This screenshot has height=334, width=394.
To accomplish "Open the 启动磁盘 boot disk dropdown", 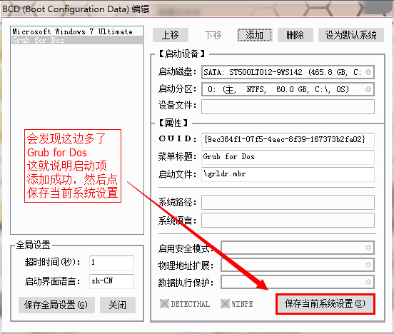I will click(x=288, y=72).
